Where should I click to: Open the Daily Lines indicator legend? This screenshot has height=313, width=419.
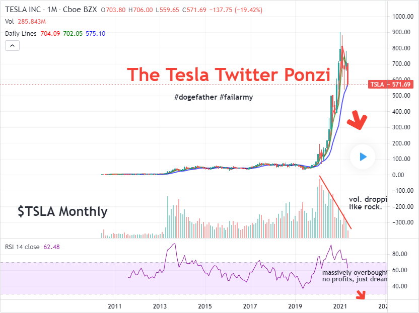(21, 34)
